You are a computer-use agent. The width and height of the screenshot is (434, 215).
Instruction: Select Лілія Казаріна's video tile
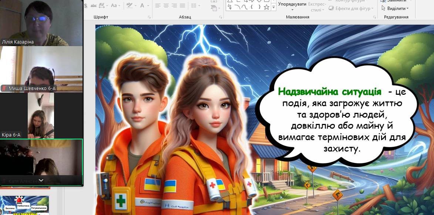coord(41,23)
